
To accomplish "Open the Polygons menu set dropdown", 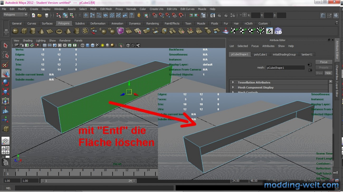I will tap(15, 15).
